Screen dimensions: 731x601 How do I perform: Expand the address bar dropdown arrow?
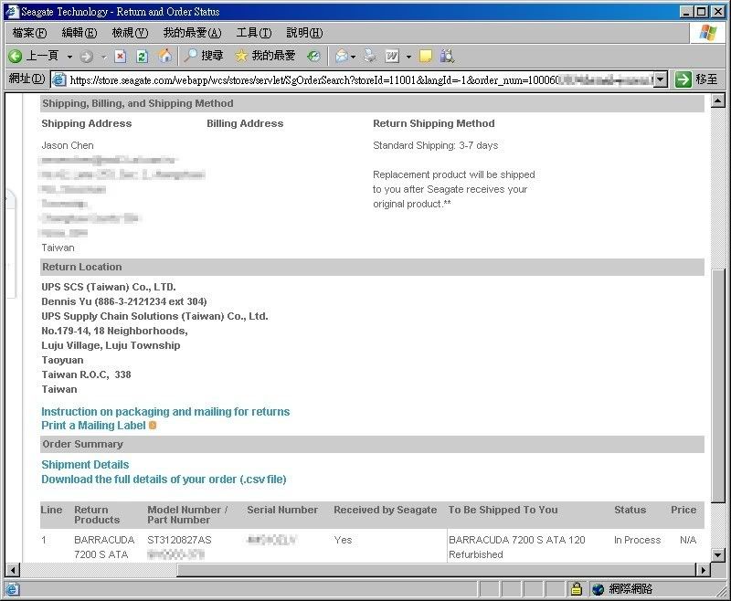660,79
